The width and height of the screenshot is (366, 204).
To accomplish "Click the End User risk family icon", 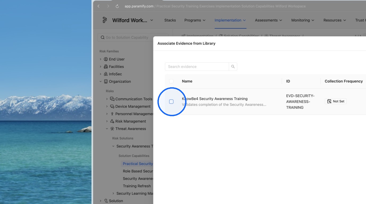I will [x=106, y=59].
